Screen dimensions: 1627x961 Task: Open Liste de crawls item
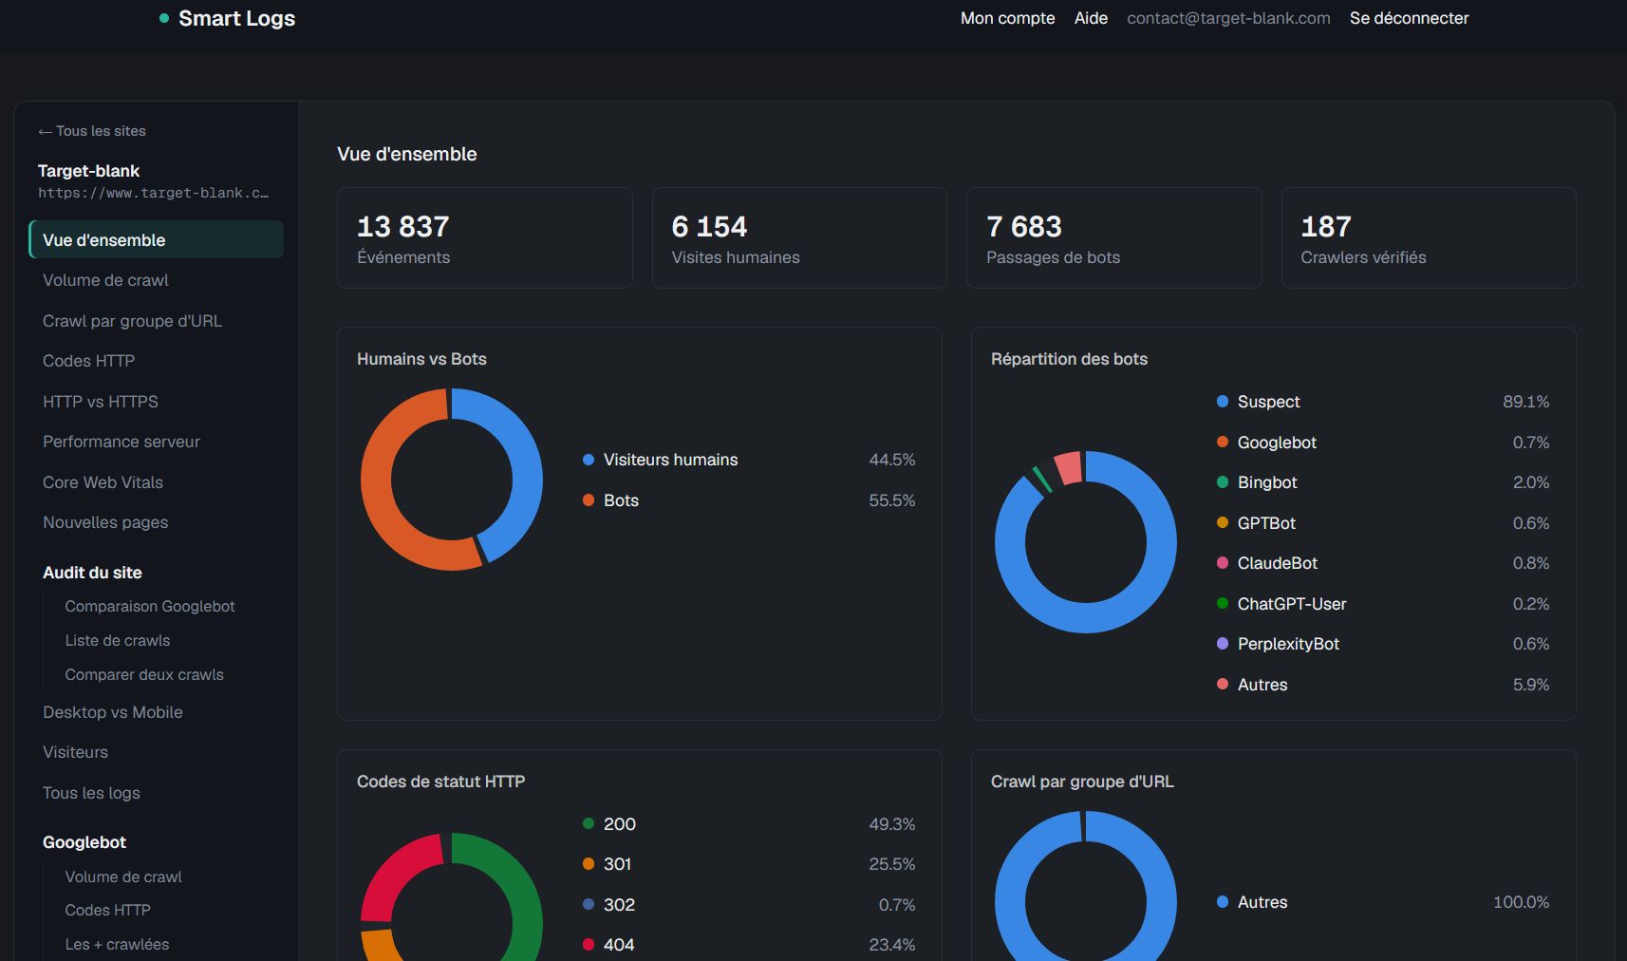(118, 640)
